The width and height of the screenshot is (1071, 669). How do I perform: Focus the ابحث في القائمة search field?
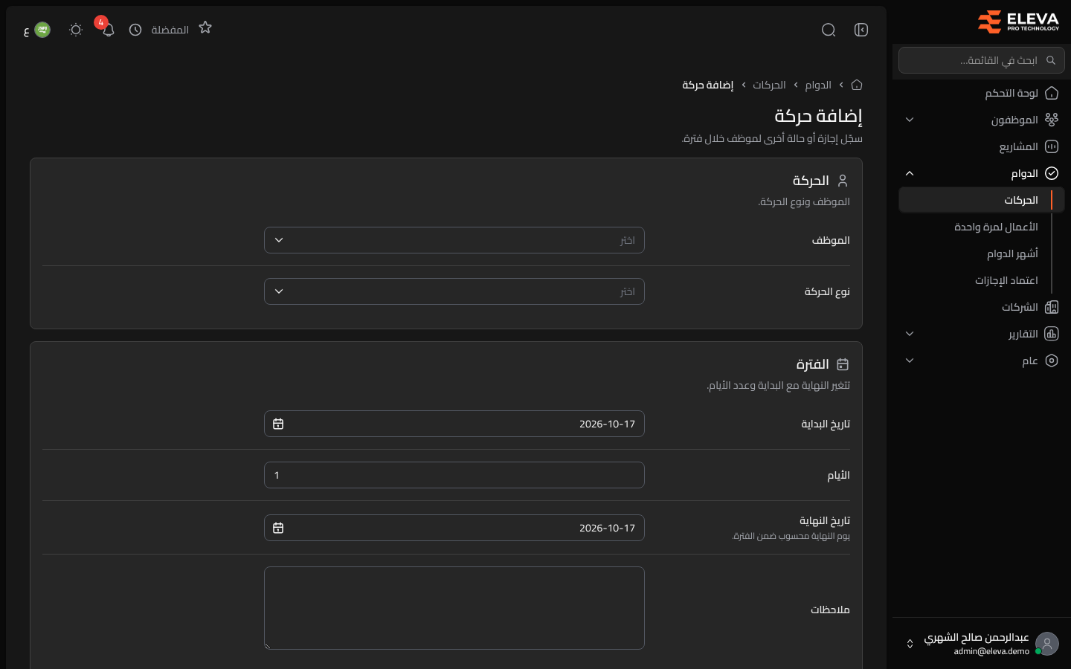click(x=982, y=60)
